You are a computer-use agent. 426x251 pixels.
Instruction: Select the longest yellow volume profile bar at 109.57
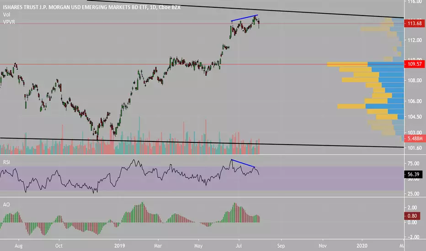click(347, 64)
